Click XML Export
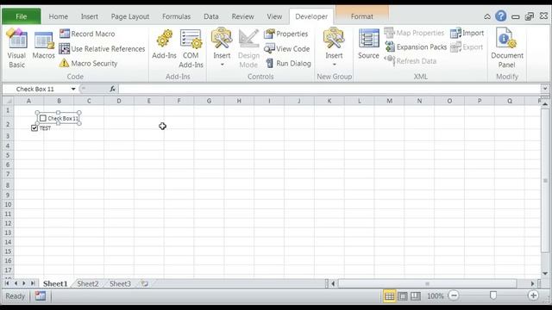The width and height of the screenshot is (552, 310). pyautogui.click(x=467, y=46)
